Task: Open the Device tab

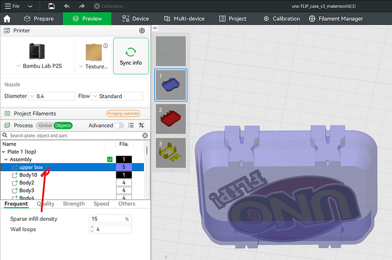Action: point(136,19)
